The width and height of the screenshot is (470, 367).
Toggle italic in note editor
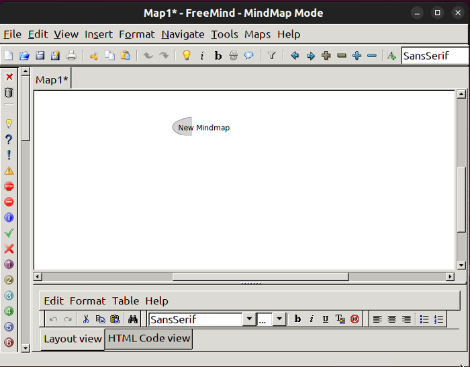tap(312, 319)
